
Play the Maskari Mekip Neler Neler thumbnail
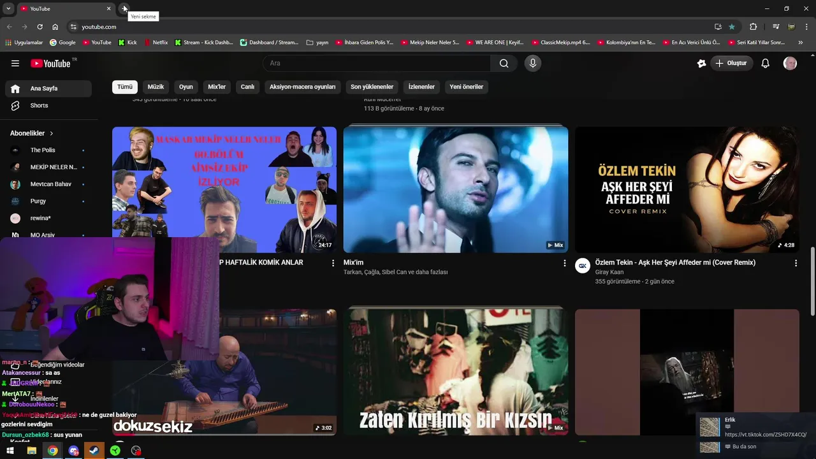click(224, 189)
